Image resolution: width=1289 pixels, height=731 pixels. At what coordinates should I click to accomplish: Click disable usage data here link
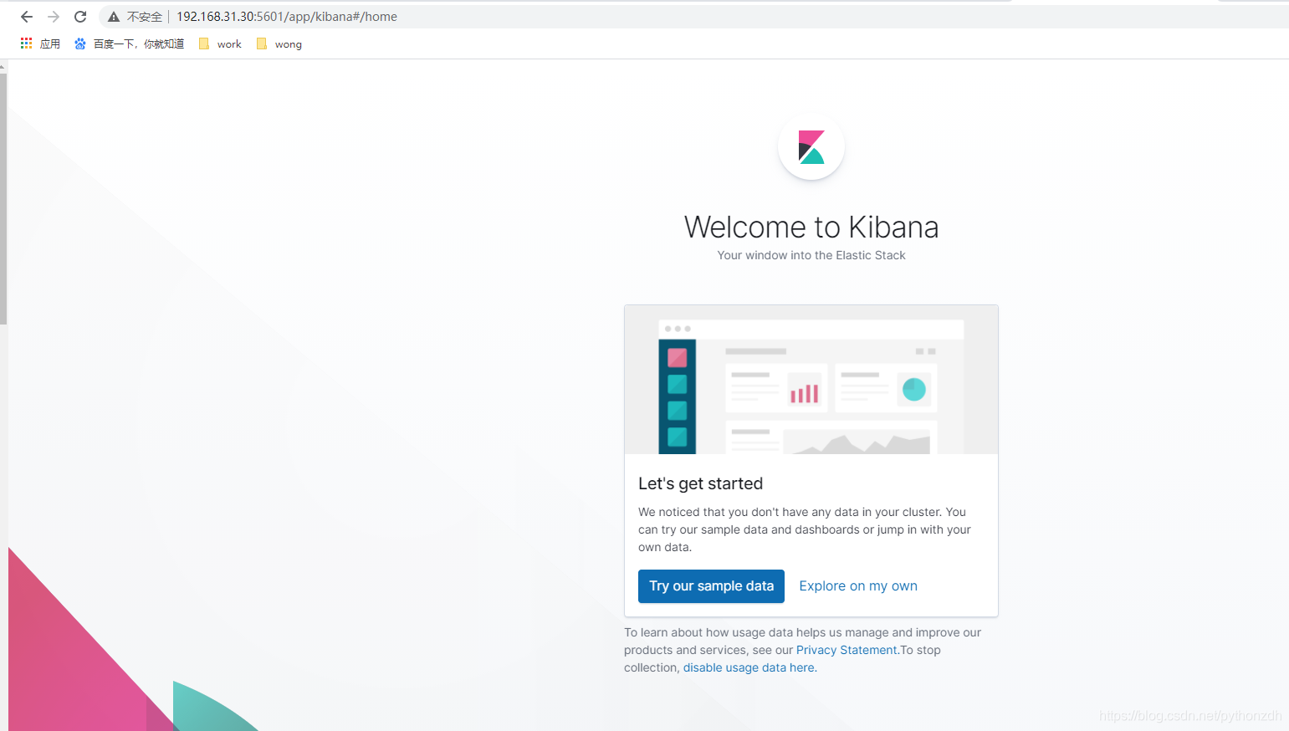(x=749, y=667)
